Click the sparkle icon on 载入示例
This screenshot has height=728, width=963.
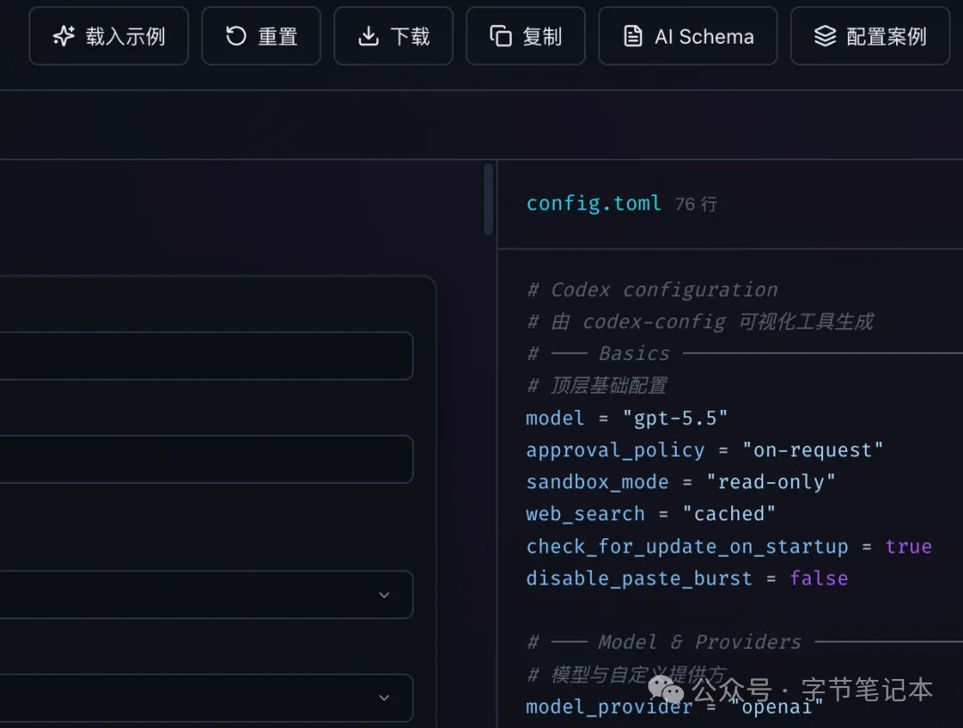click(x=63, y=37)
